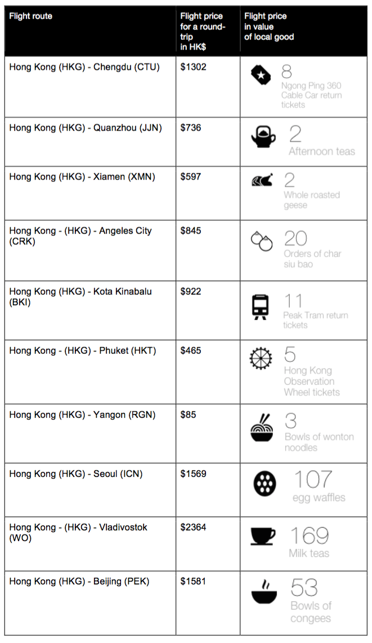The image size is (372, 643).
Task: Click the char siu bao buns icon
Action: (262, 241)
